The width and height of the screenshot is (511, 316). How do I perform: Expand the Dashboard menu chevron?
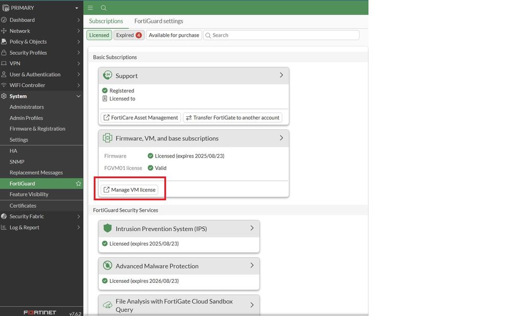tap(79, 20)
